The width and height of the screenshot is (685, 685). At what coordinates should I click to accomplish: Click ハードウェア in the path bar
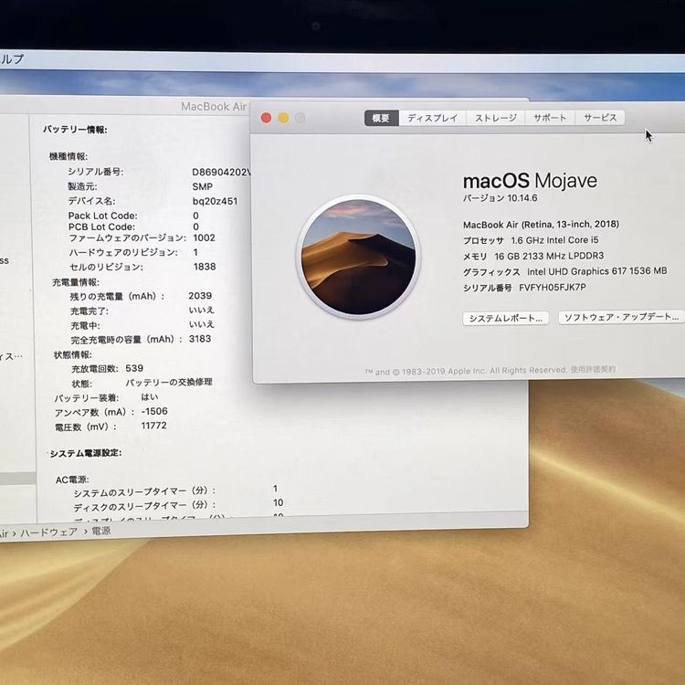tap(49, 532)
